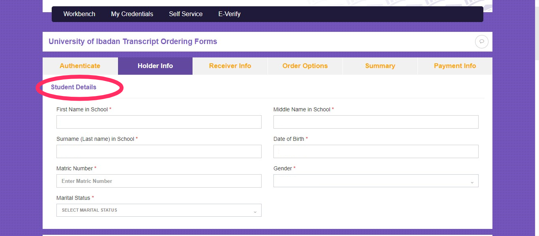The image size is (539, 236).
Task: Select the Date of Birth field
Action: coord(376,151)
